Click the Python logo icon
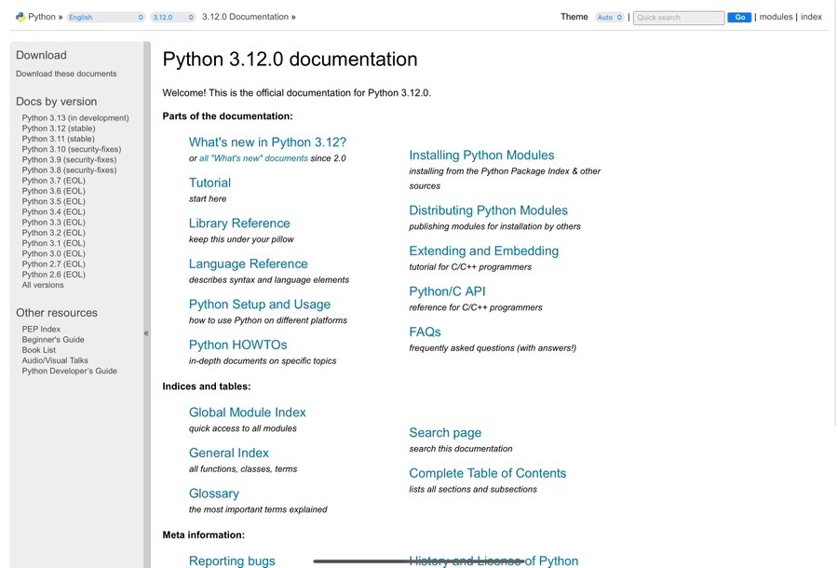Viewport: 838px width, 568px height. click(x=20, y=17)
